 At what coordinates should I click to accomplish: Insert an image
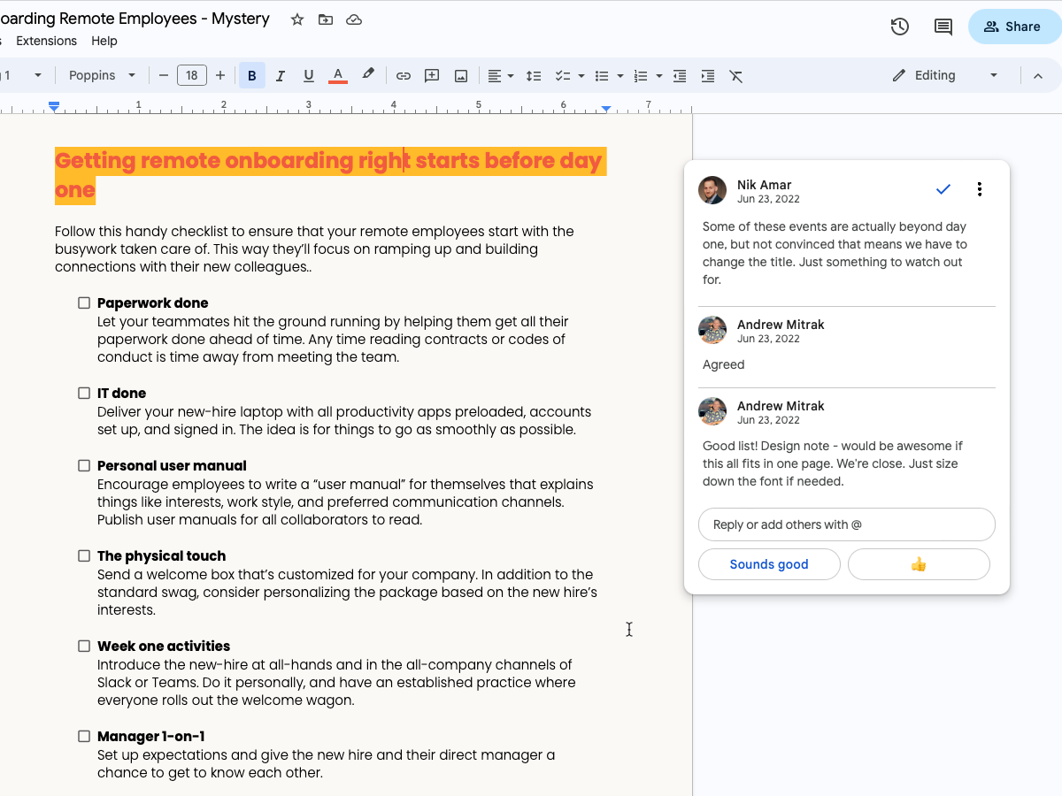[x=461, y=76]
